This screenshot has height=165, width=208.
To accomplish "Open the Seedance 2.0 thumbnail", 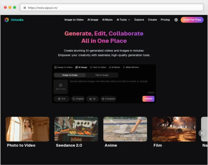I will click(x=76, y=129).
